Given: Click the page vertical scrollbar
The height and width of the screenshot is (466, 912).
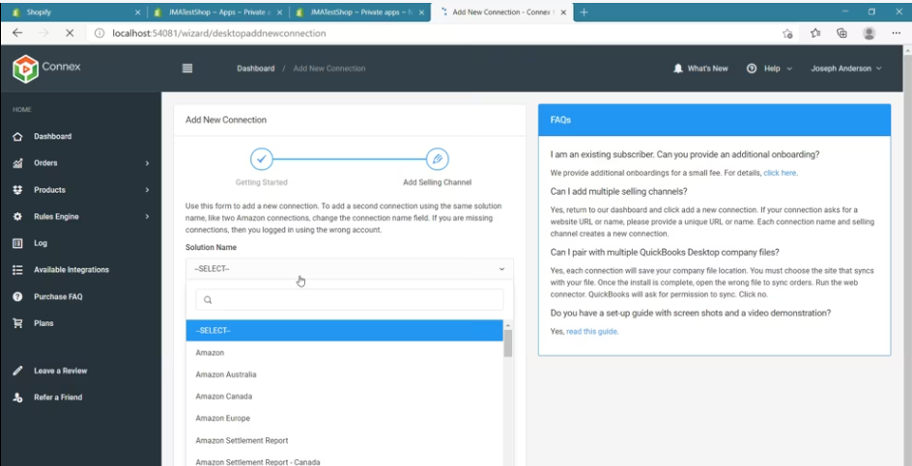Looking at the screenshot, I should [907, 256].
